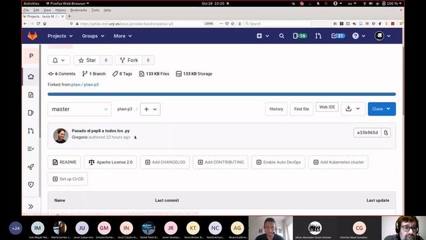Open Project overview home icon in sidebar
The width and height of the screenshot is (426, 240).
(x=31, y=77)
